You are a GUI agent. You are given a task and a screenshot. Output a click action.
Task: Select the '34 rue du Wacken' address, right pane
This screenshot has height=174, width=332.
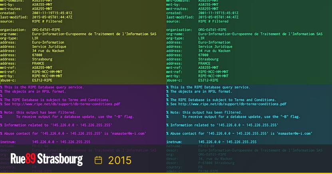coord(214,51)
